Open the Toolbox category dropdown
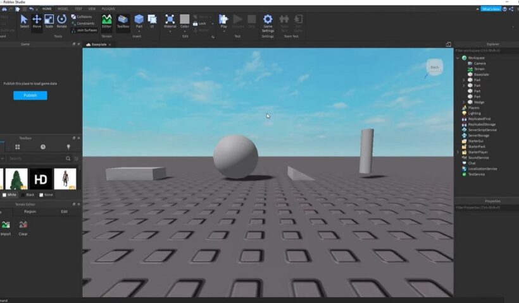Screen dimensions: 519x303 [3, 158]
